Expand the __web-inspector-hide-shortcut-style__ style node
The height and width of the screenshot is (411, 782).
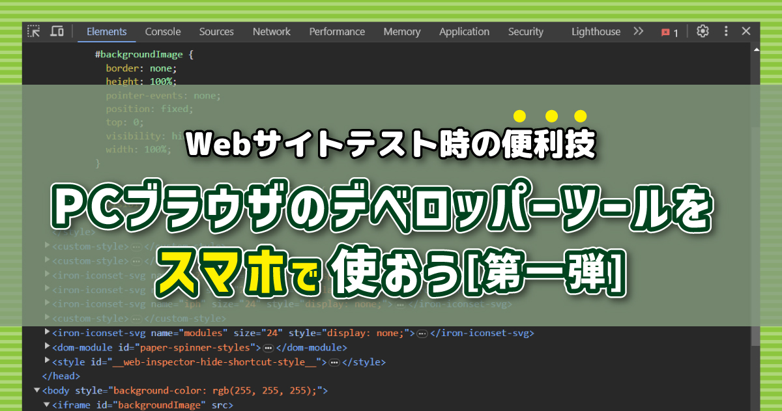click(48, 361)
